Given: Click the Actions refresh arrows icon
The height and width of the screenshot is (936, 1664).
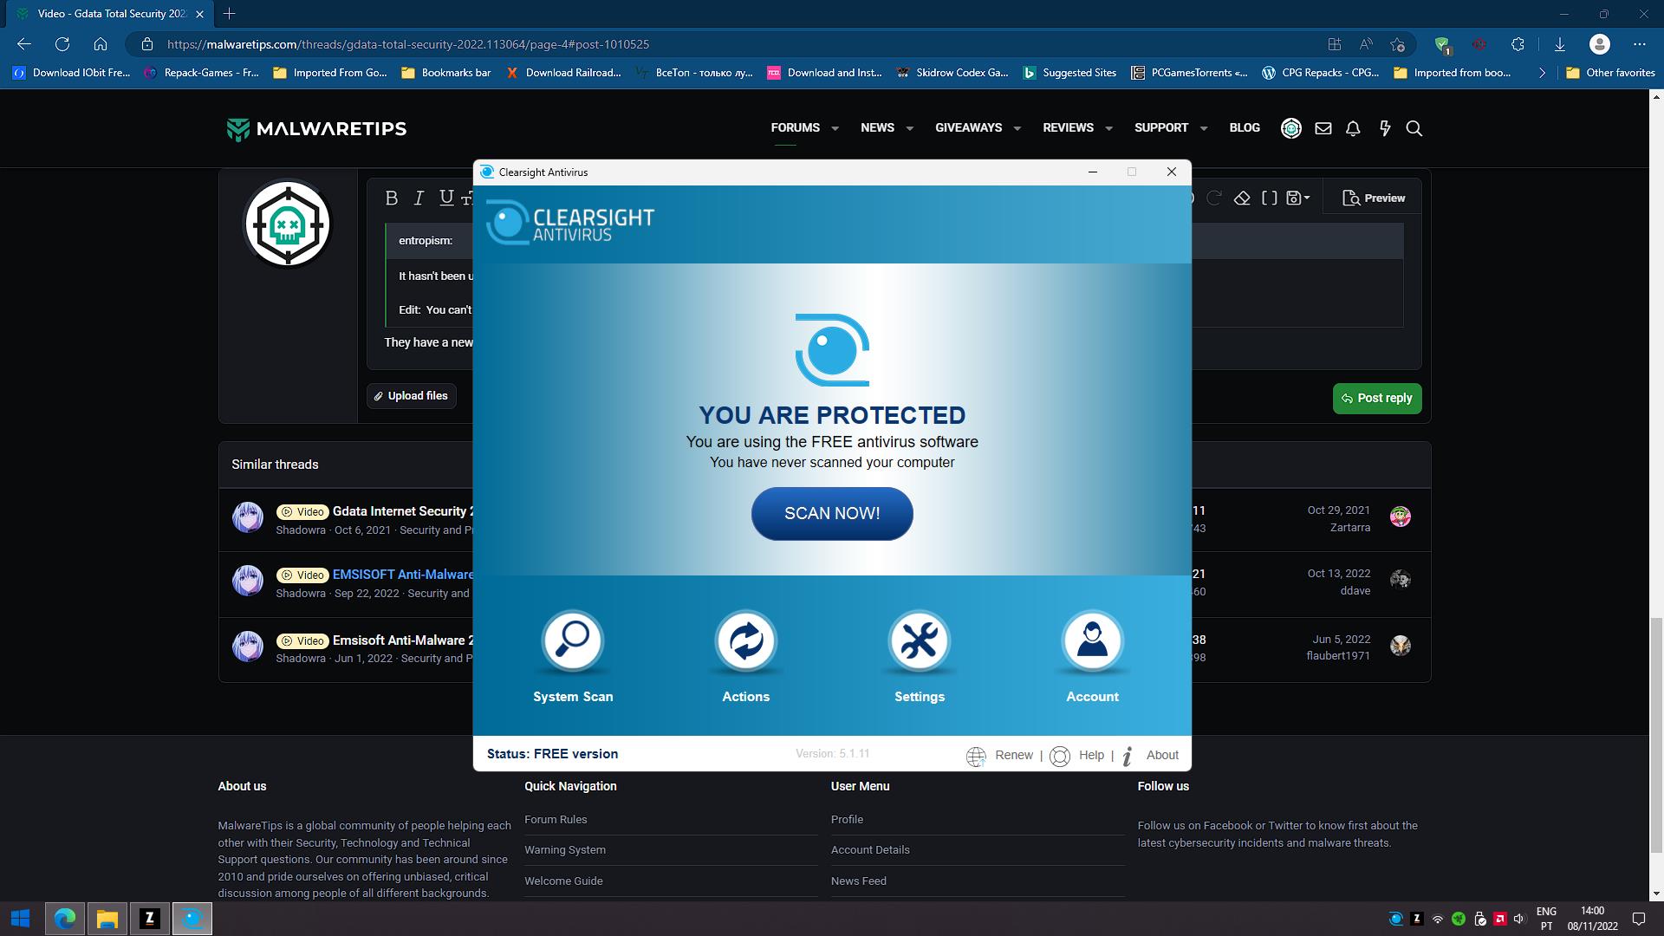Looking at the screenshot, I should click(745, 641).
